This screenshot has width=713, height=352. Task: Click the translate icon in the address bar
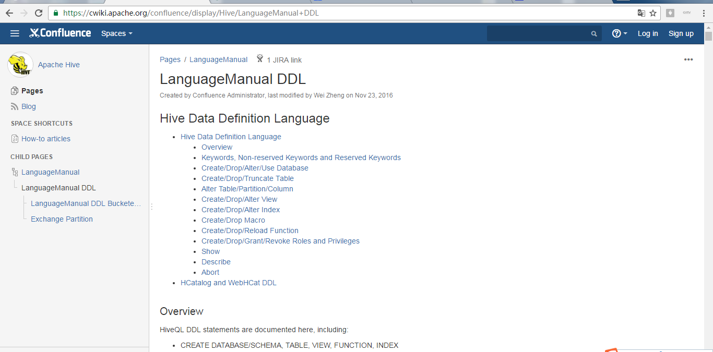pos(641,13)
